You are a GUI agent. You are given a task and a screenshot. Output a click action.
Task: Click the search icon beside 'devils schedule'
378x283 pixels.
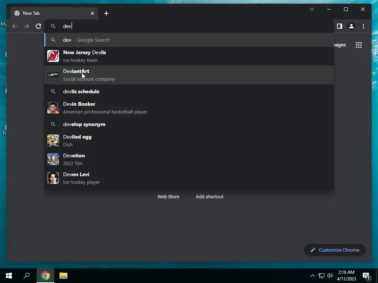[53, 91]
